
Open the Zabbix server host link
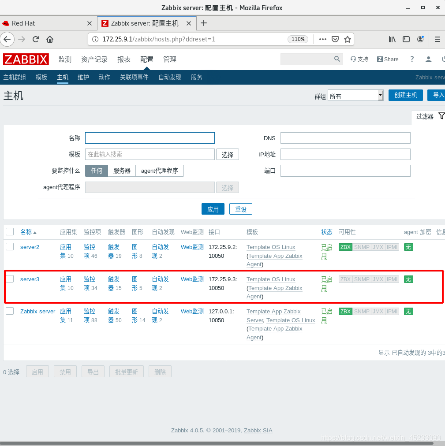click(x=37, y=312)
